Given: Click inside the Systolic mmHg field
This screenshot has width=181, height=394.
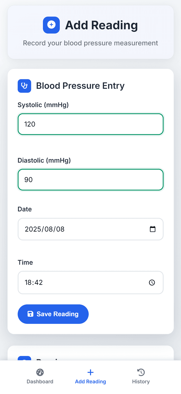Looking at the screenshot, I should coord(90,124).
